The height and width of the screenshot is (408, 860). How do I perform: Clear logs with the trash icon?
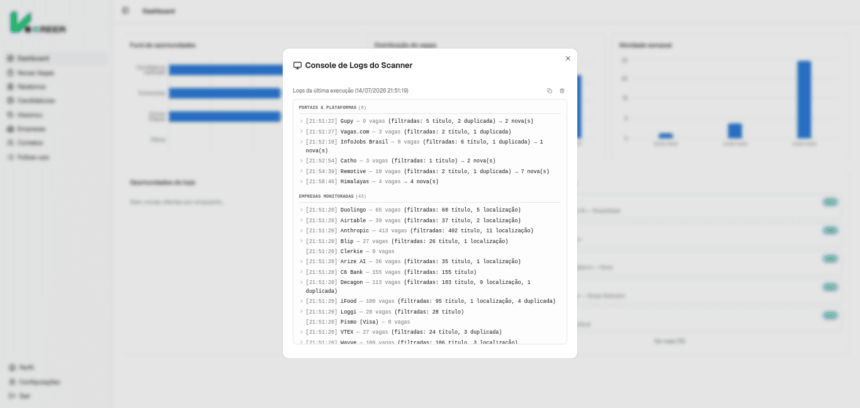click(x=562, y=91)
